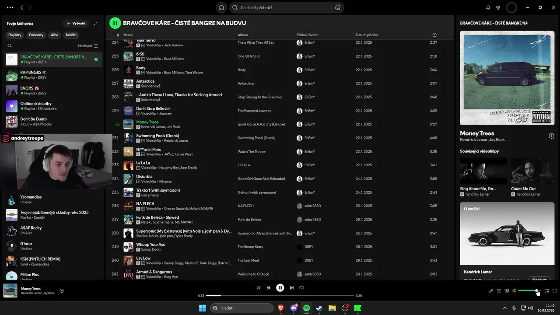Select the Alba filter chip
Screen dimensions: 560x315
coord(54,35)
